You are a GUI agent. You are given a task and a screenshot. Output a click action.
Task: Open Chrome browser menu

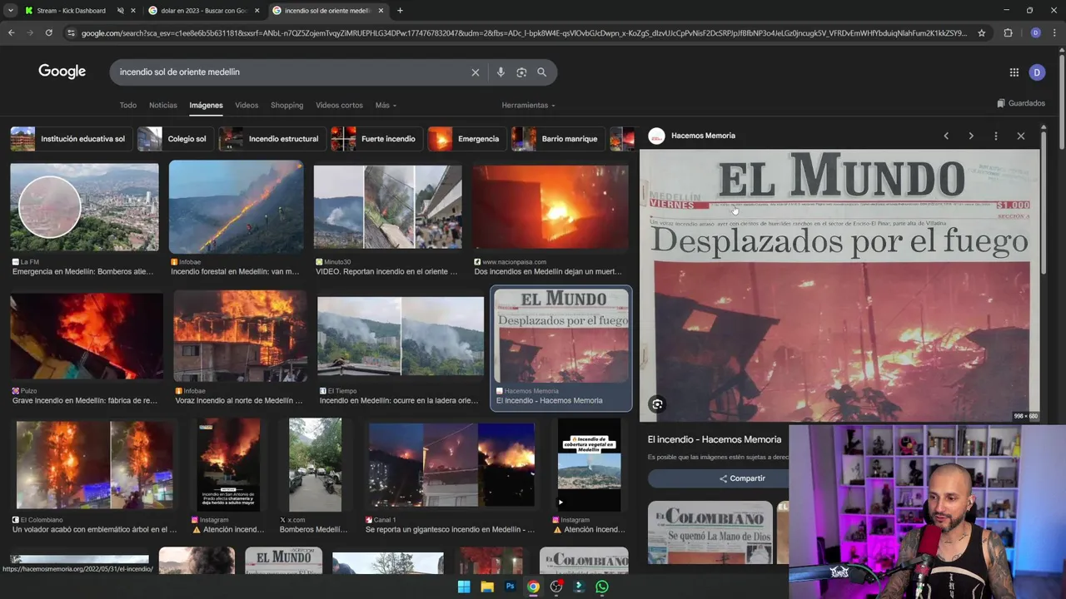click(x=1056, y=33)
